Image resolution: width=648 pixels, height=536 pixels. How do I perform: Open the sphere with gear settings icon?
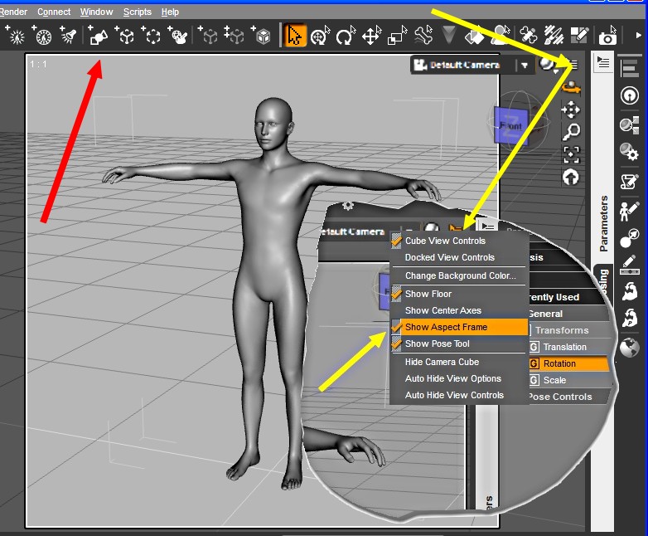629,152
